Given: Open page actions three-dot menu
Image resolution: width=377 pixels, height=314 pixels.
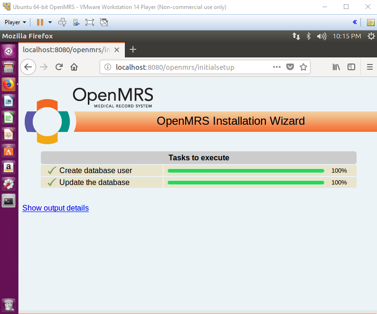Looking at the screenshot, I should click(277, 67).
